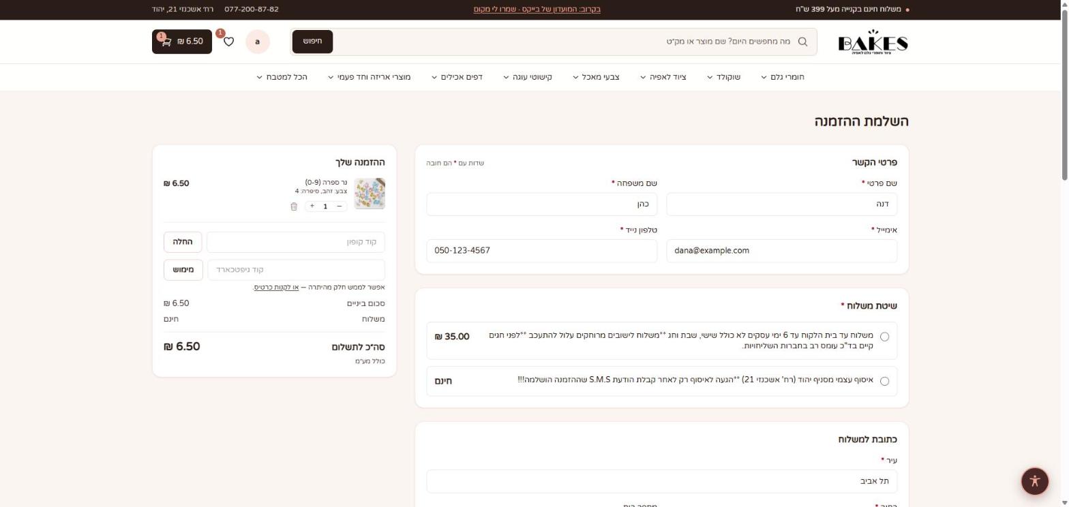1069x507 pixels.
Task: Click the החלה coupon apply button
Action: (x=183, y=242)
